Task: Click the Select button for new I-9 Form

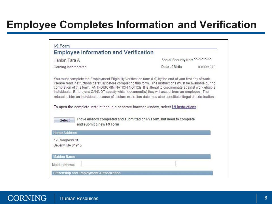Action: (64, 120)
